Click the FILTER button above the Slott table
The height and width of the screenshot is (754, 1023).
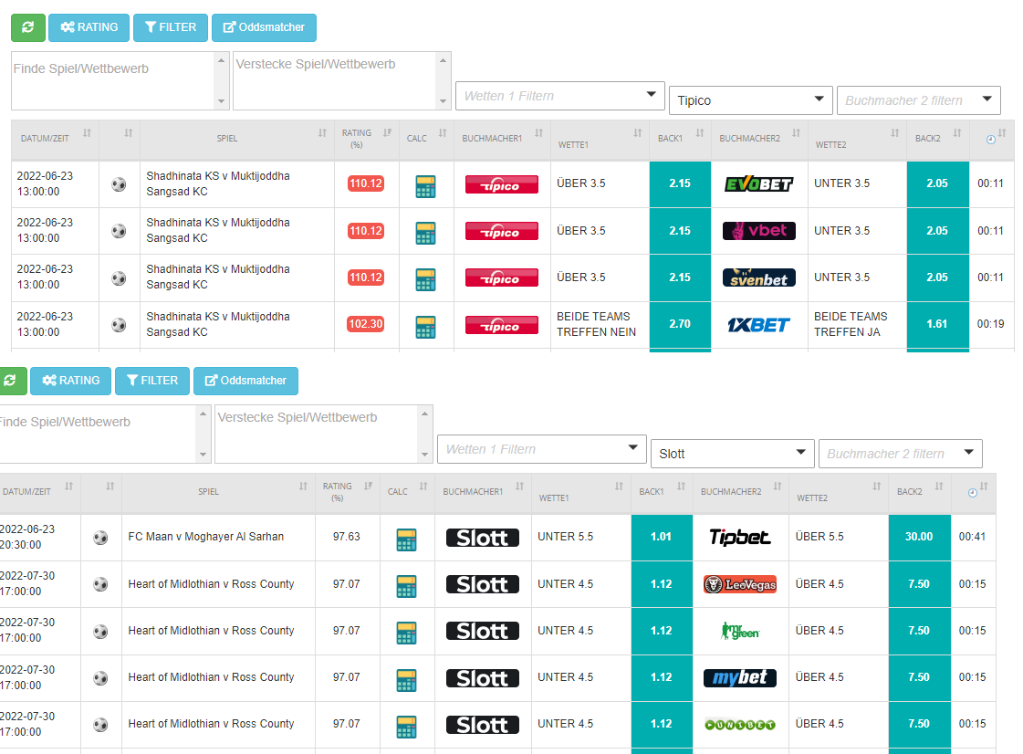(x=152, y=381)
